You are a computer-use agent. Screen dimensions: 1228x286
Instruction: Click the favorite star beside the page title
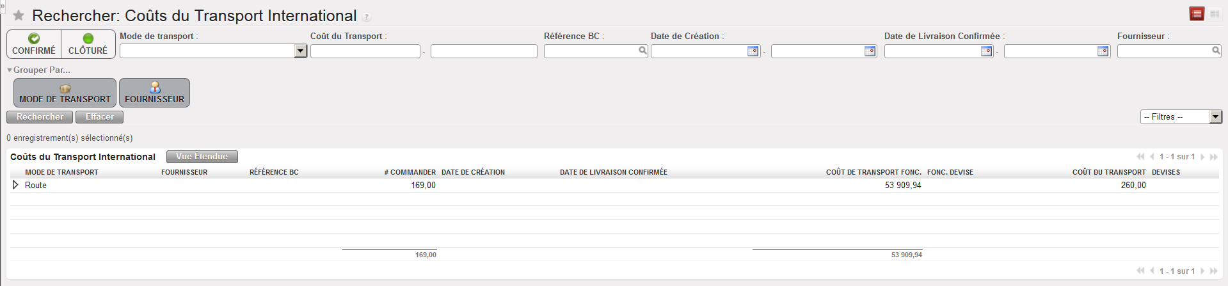click(x=19, y=16)
